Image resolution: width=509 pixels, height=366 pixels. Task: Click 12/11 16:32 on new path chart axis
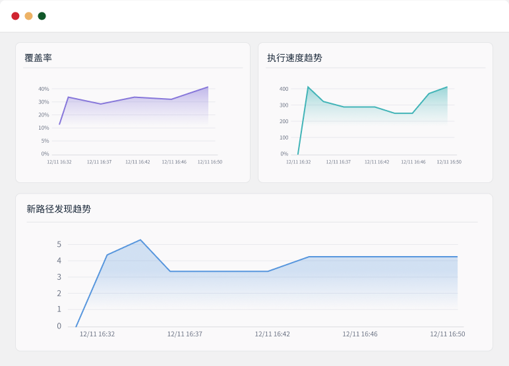click(x=97, y=334)
